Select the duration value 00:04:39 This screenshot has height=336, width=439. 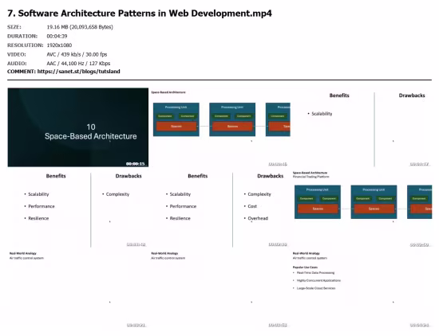(57, 36)
